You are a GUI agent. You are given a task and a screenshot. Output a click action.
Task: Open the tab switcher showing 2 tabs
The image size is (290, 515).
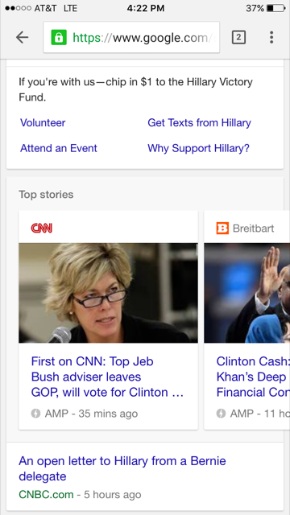point(238,38)
